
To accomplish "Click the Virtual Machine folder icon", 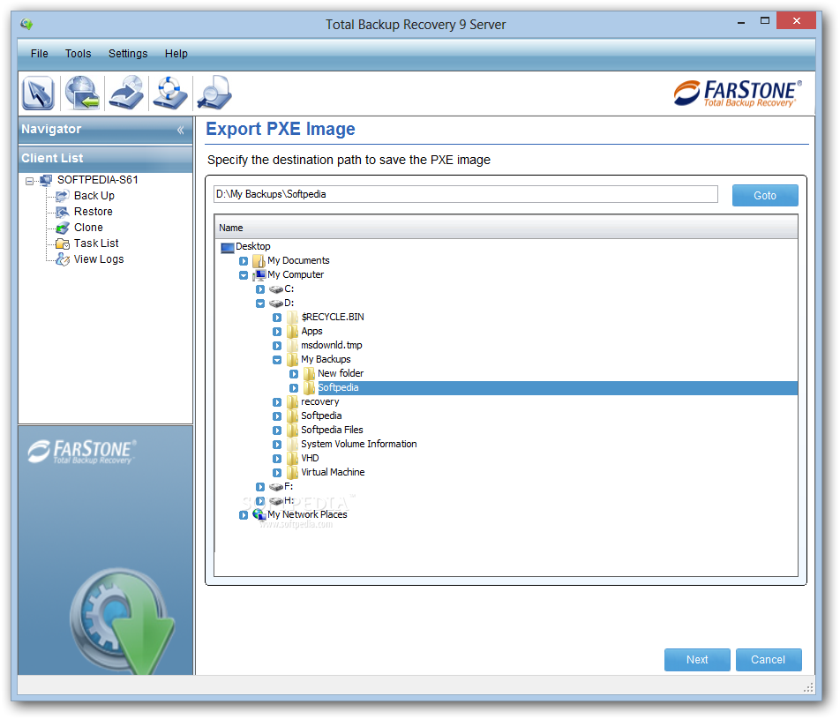I will (293, 473).
